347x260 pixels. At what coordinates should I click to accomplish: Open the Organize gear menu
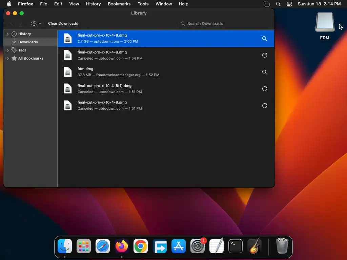pos(36,23)
